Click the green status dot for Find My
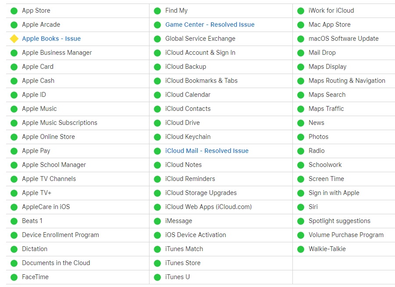 pyautogui.click(x=157, y=11)
